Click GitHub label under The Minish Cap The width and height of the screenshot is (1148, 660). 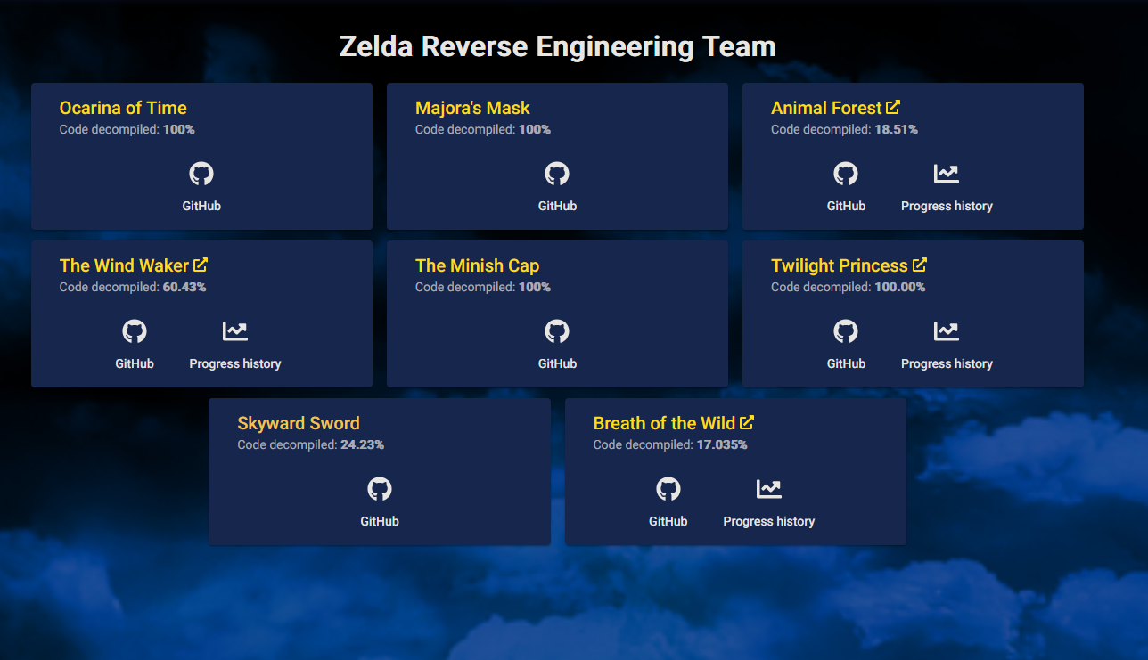coord(557,363)
